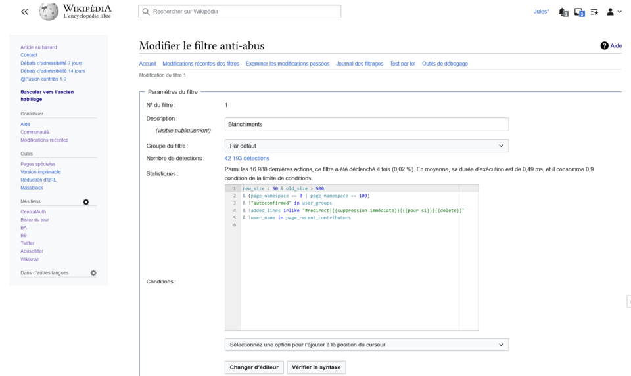
Task: Open Débats d'admissibilité 14 jours link
Action: 53,71
